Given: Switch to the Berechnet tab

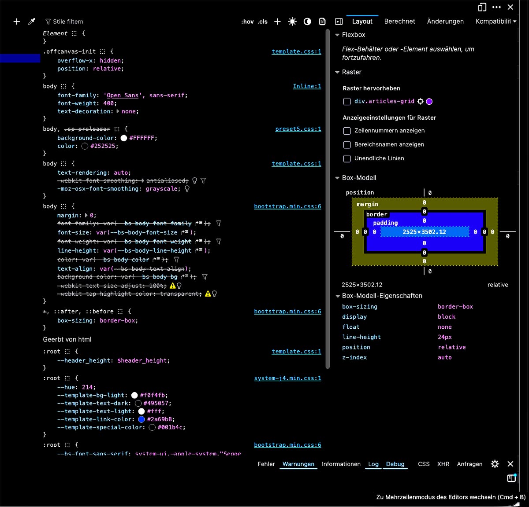Looking at the screenshot, I should [400, 21].
